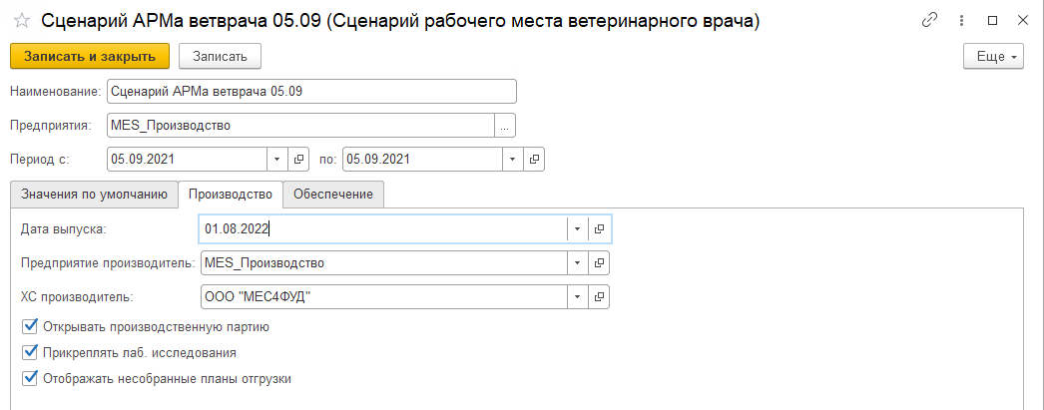Copy link to this form
1044x410 pixels.
pyautogui.click(x=930, y=20)
